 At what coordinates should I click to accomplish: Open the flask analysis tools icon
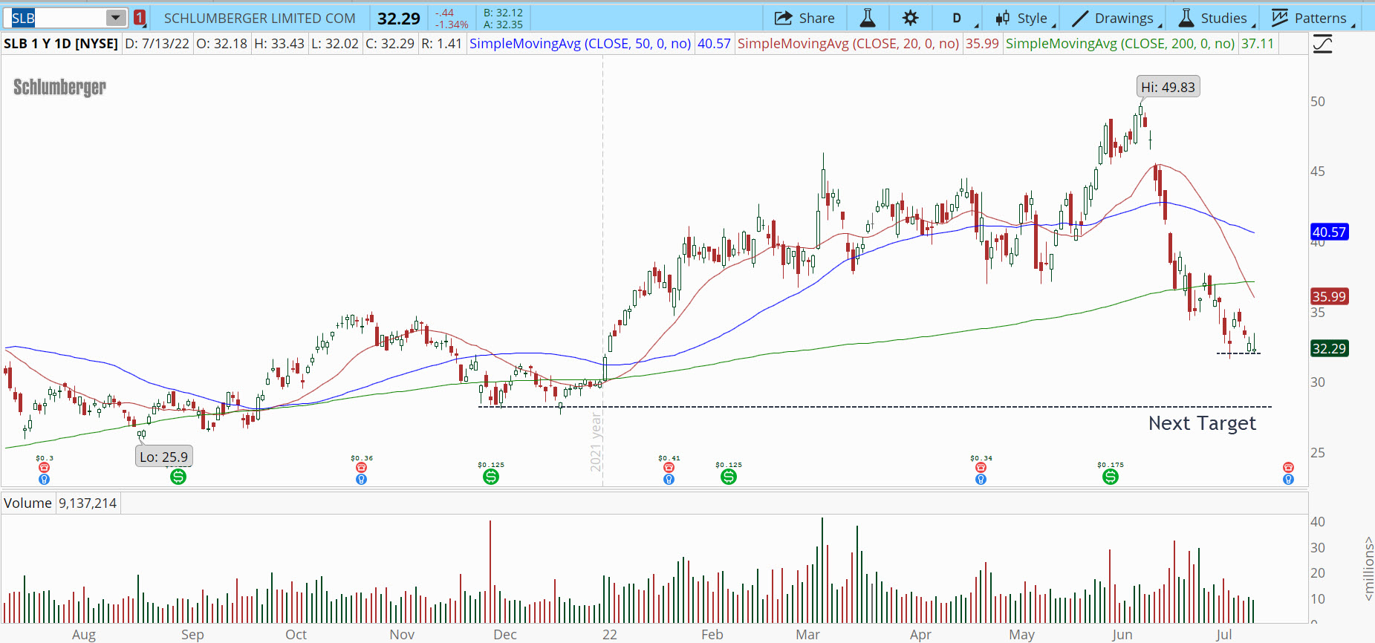867,18
